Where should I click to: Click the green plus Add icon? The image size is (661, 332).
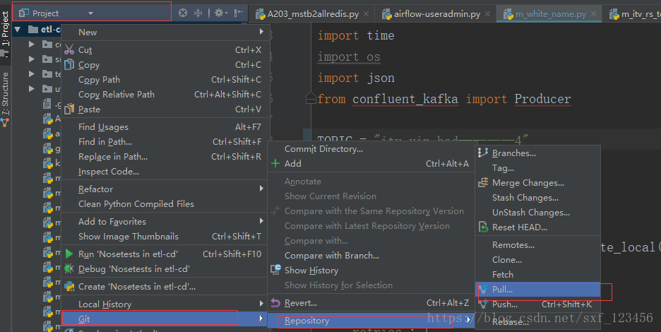(x=275, y=163)
